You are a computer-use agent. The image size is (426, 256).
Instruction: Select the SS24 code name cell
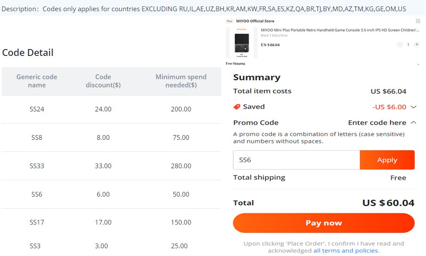tap(37, 109)
